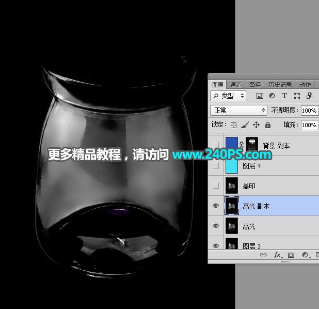Image resolution: width=319 pixels, height=309 pixels.
Task: Click 填充 fill label
Action: coord(291,125)
